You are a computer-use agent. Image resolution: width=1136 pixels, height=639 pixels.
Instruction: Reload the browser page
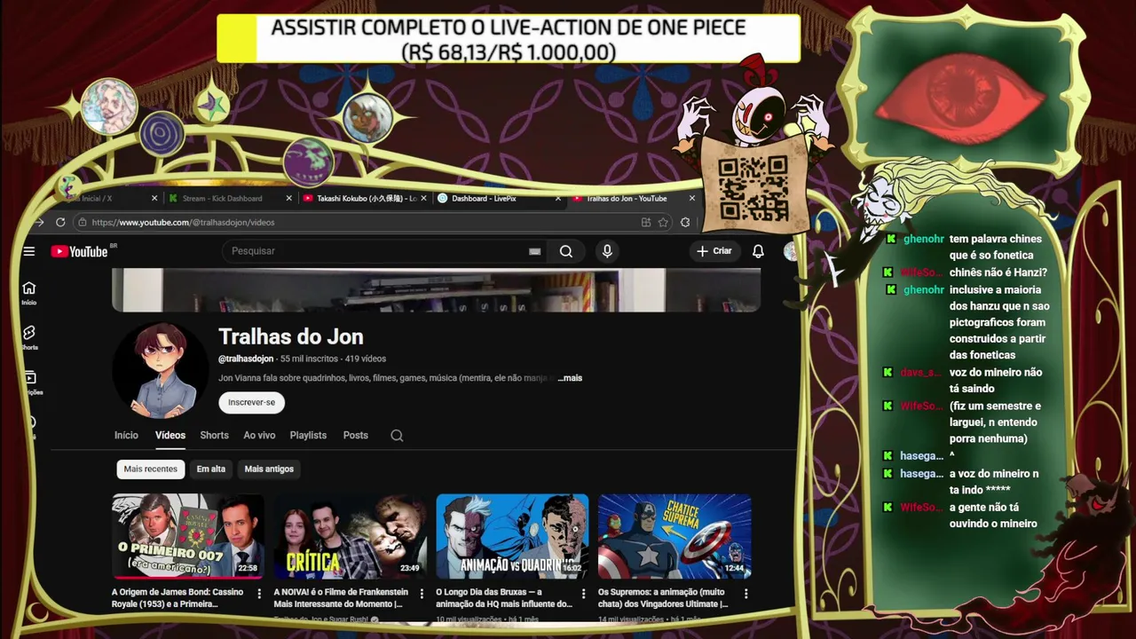(x=60, y=222)
